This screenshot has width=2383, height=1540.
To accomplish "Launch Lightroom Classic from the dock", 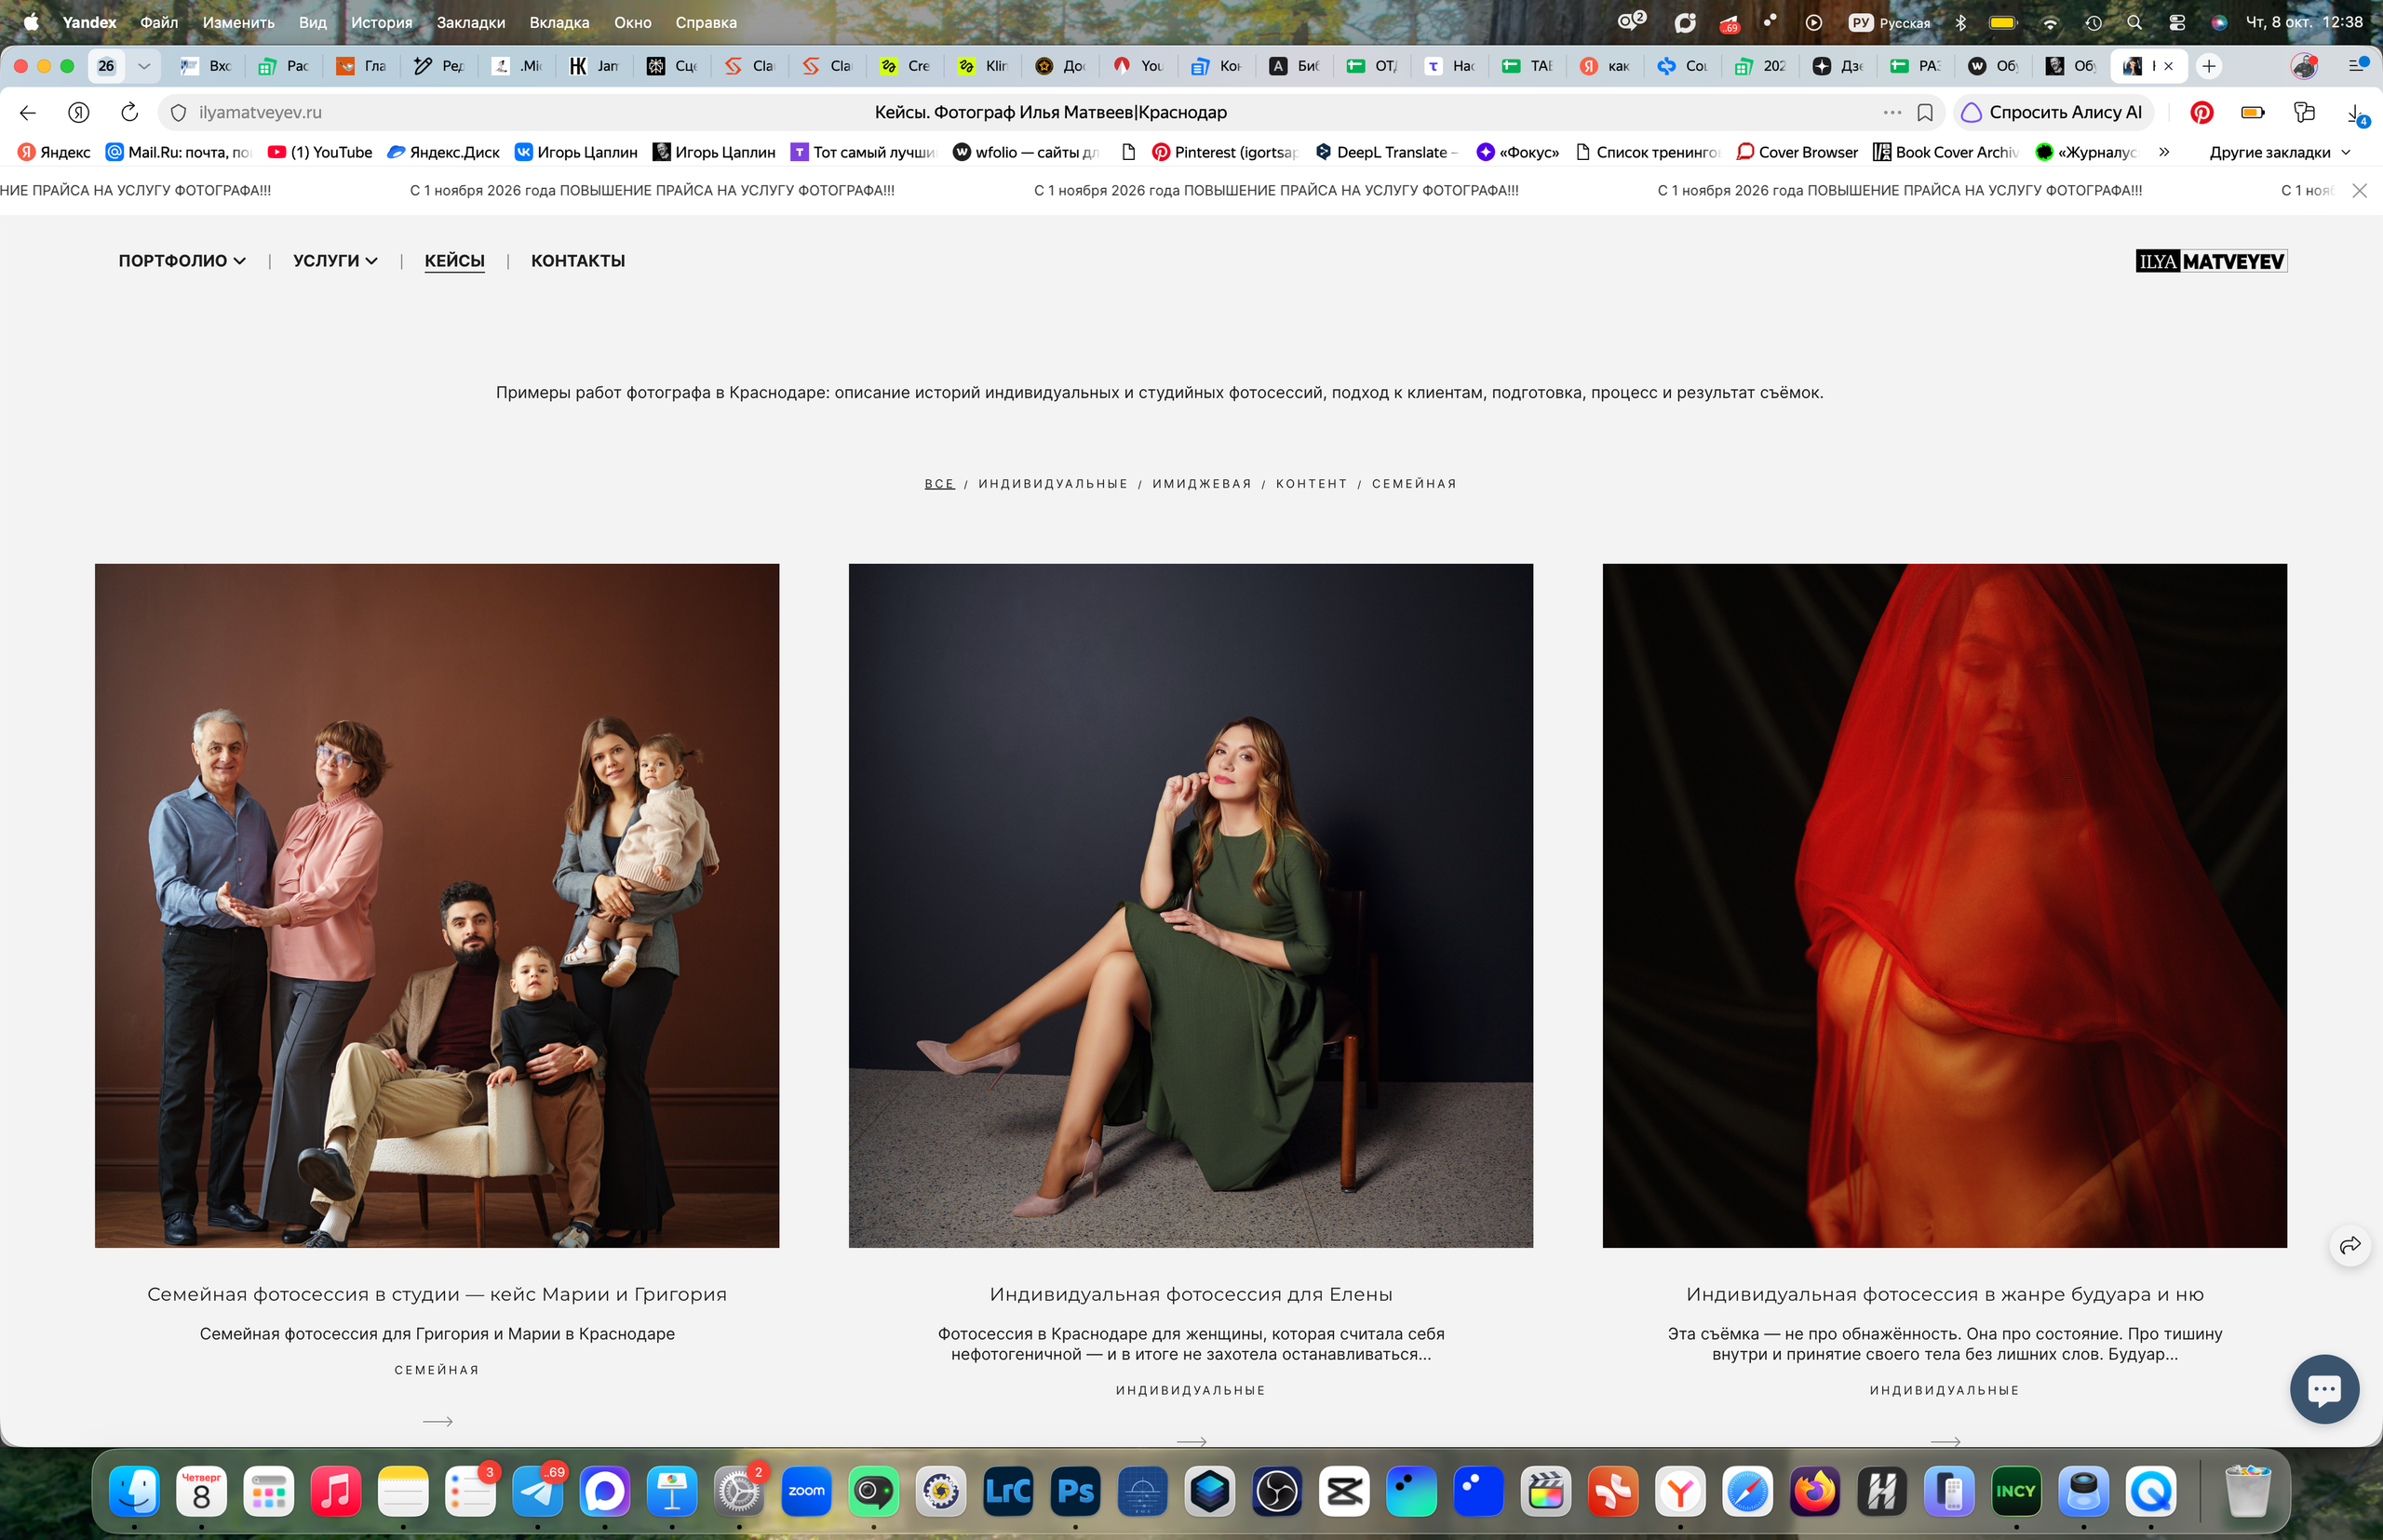I will [1008, 1492].
